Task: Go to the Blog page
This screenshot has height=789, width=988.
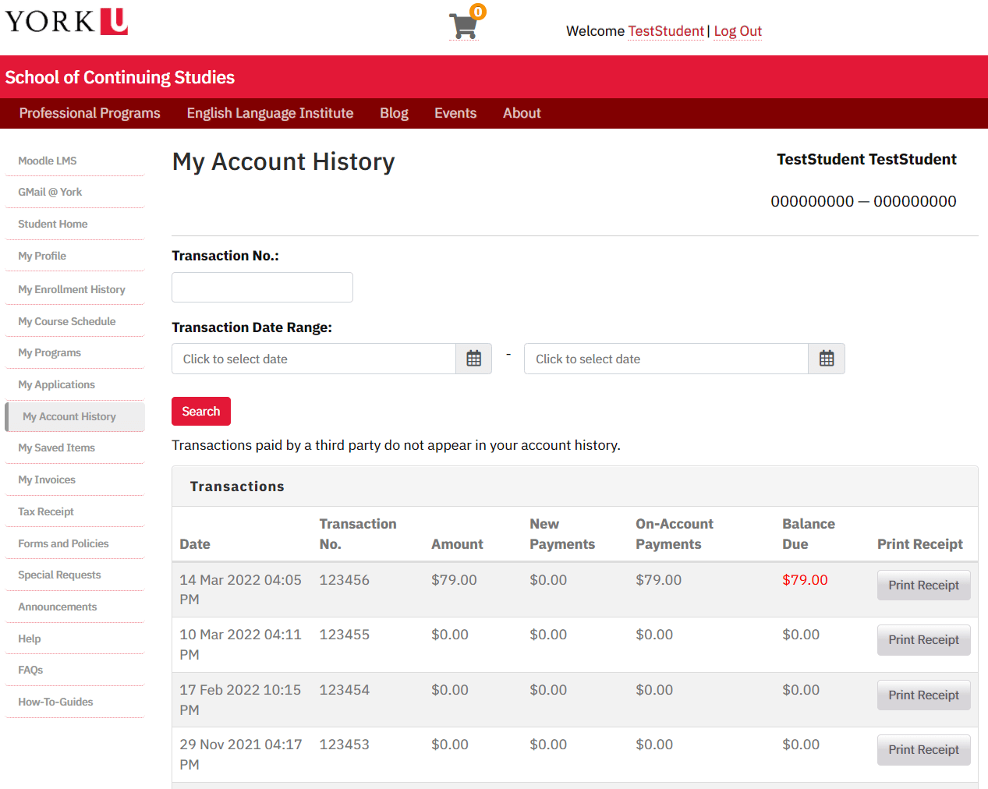Action: coord(394,113)
